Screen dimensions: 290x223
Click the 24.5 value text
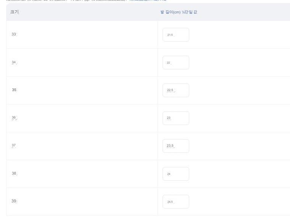tap(170, 202)
